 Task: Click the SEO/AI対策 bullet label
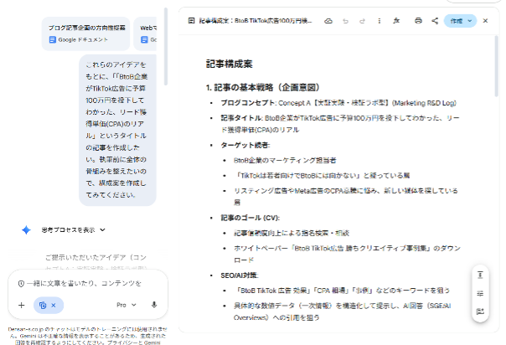240,275
